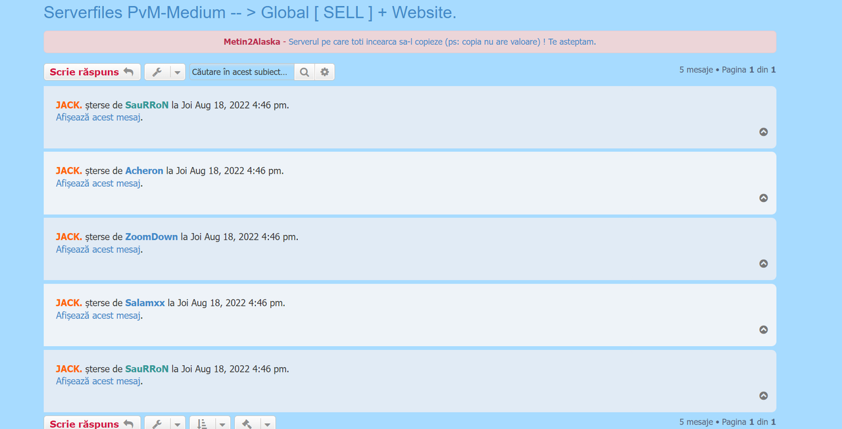Open Metin2Alaska announcement link
The image size is (842, 429).
pos(252,41)
